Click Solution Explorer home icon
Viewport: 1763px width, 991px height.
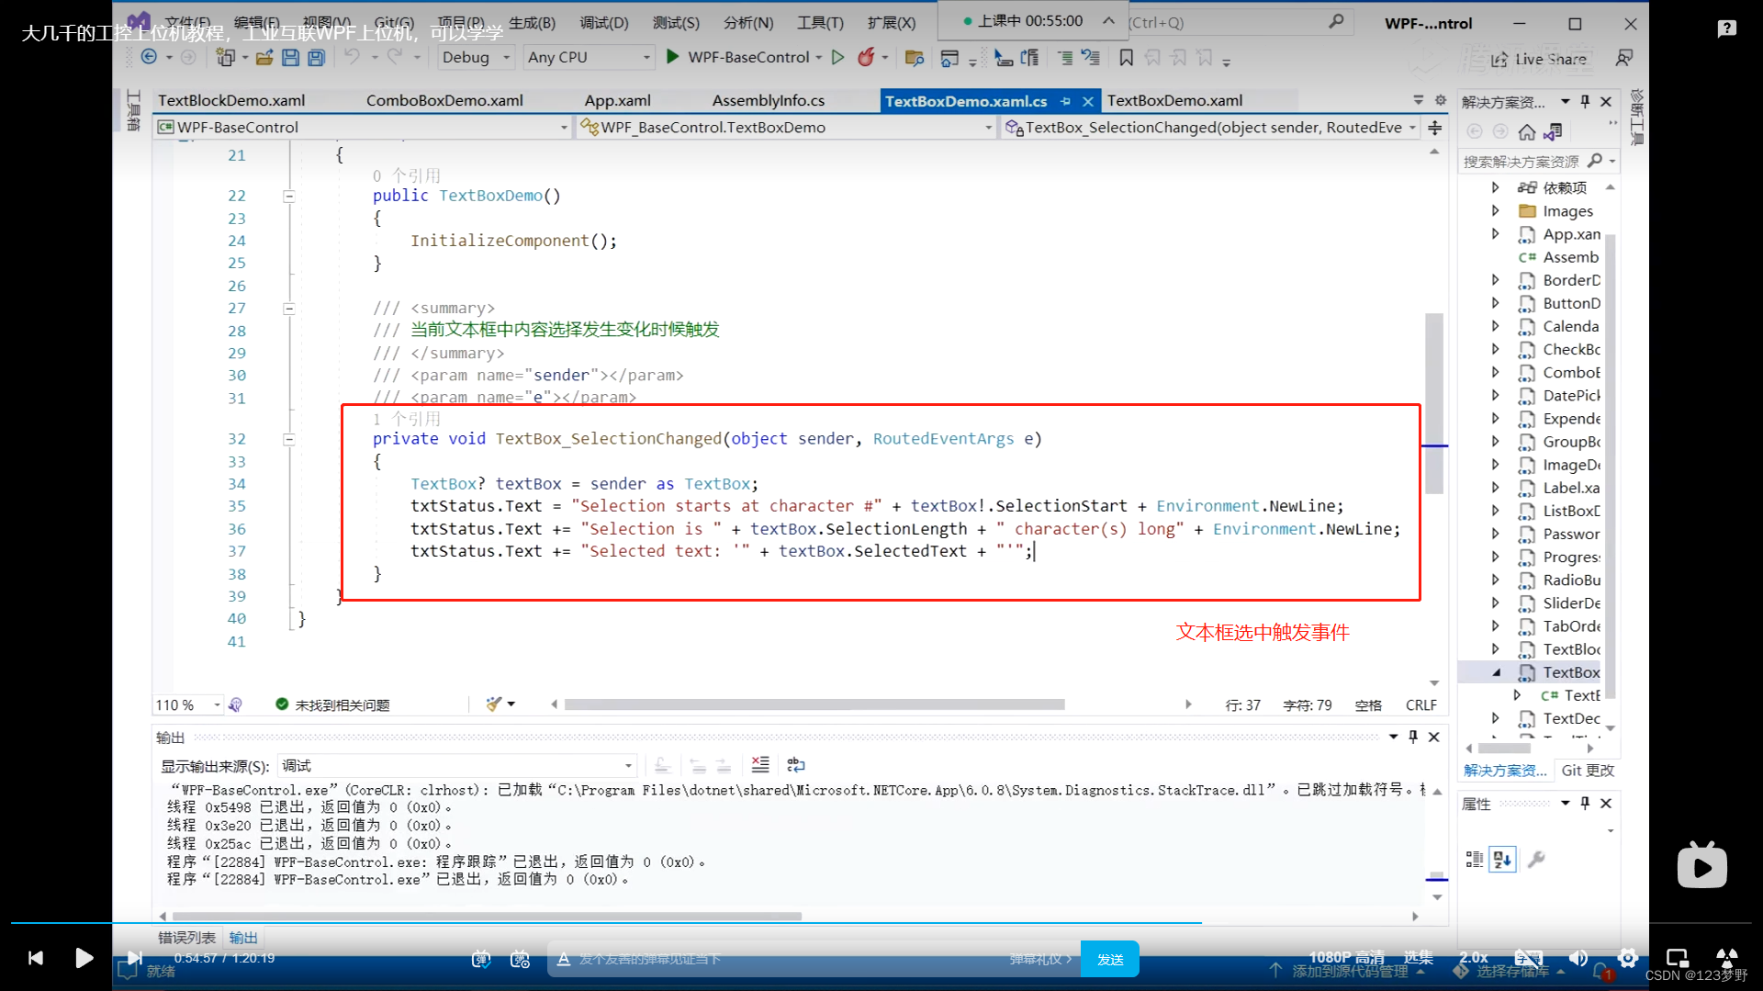pyautogui.click(x=1527, y=132)
